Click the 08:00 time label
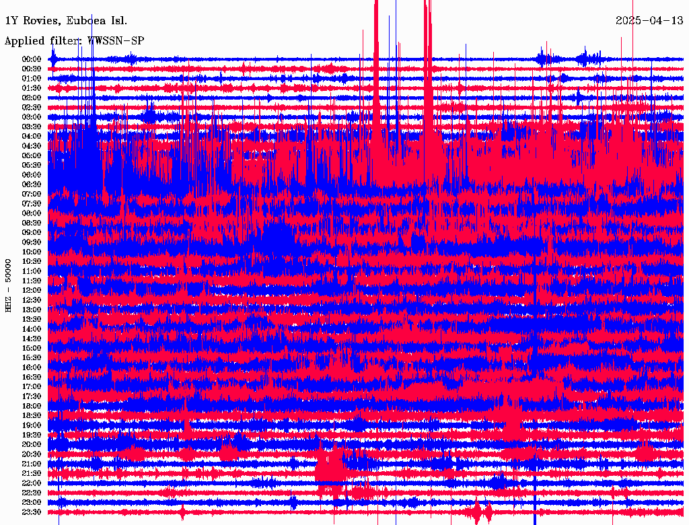 [32, 213]
